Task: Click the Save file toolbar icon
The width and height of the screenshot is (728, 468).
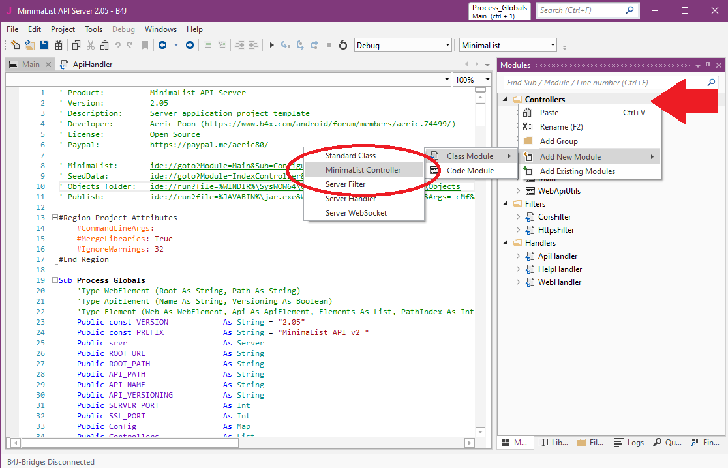Action: tap(44, 45)
